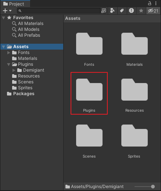The height and width of the screenshot is (191, 161).
Task: Collapse the Favorites section
Action: [x=4, y=18]
